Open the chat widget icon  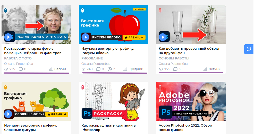click(x=249, y=49)
